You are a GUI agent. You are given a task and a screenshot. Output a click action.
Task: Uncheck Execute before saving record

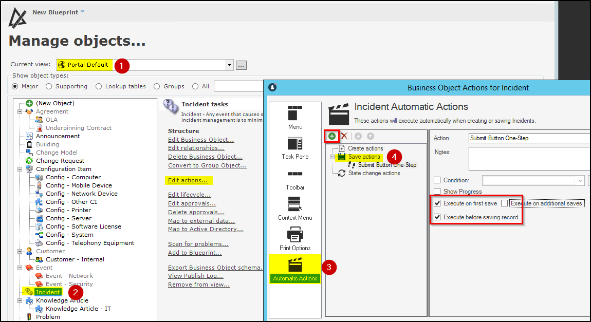click(437, 217)
